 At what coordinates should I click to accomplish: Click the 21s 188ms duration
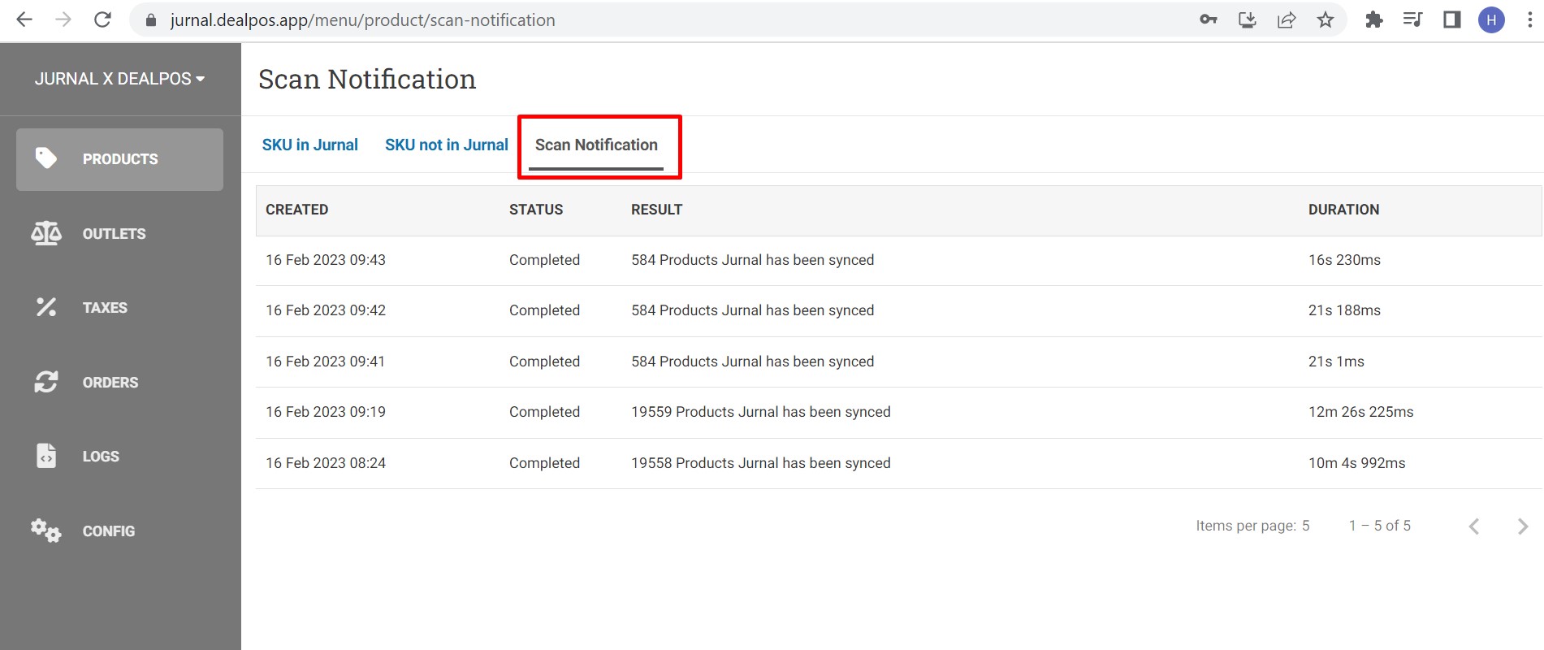(1344, 310)
